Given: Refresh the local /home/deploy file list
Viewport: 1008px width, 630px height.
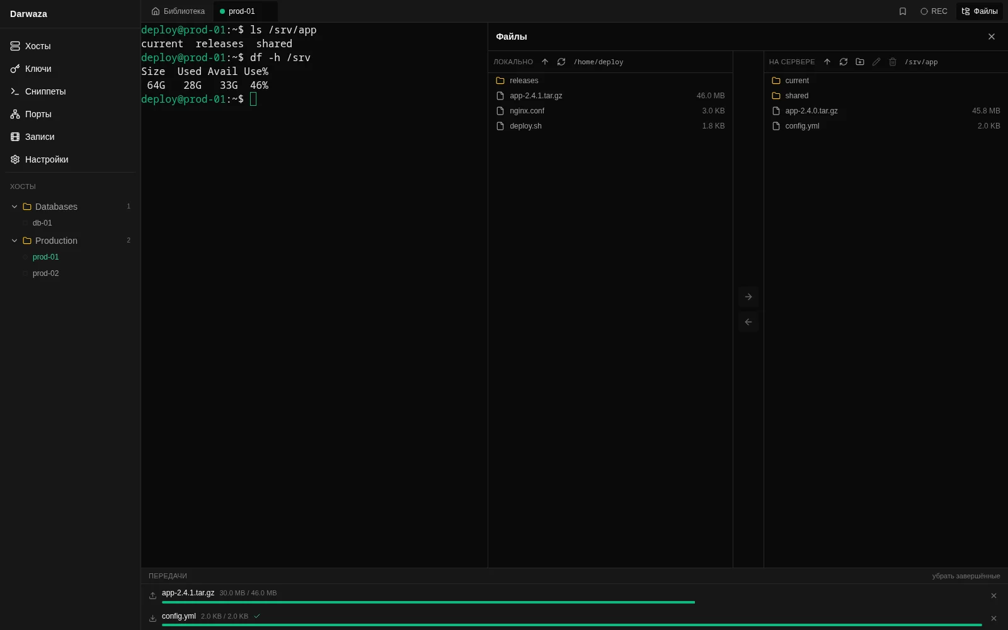Looking at the screenshot, I should click(561, 62).
